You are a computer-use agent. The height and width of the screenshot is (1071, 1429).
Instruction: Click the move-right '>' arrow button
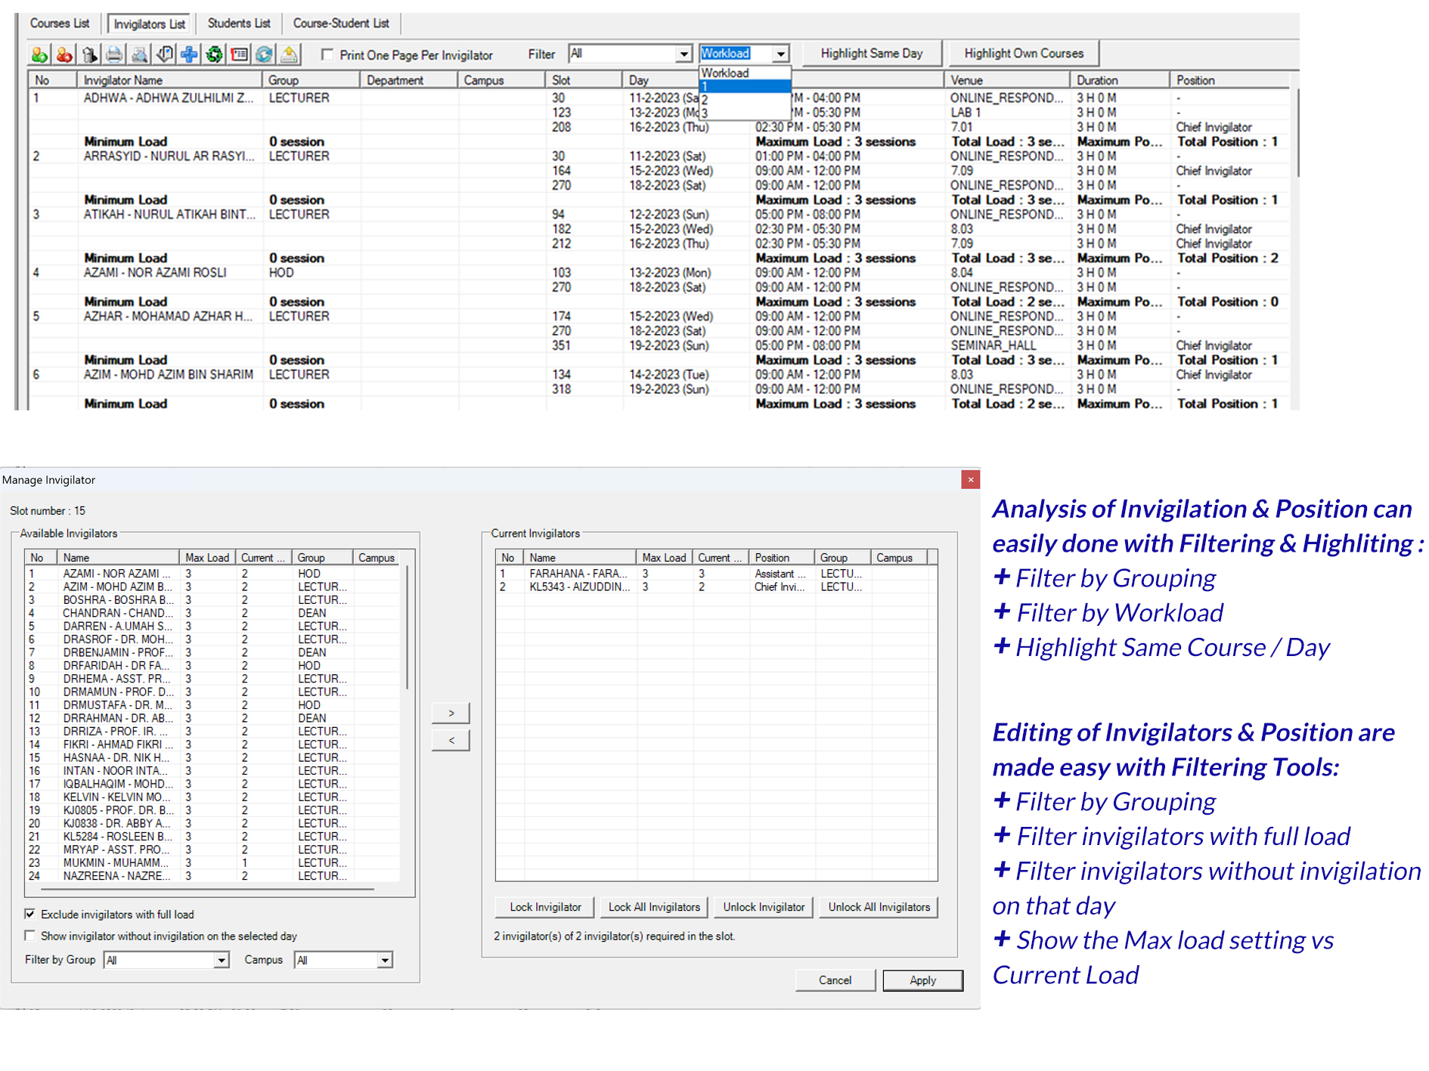point(451,713)
